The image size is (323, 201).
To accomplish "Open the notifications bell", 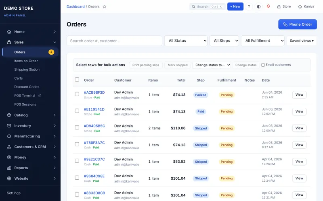I will click(268, 6).
